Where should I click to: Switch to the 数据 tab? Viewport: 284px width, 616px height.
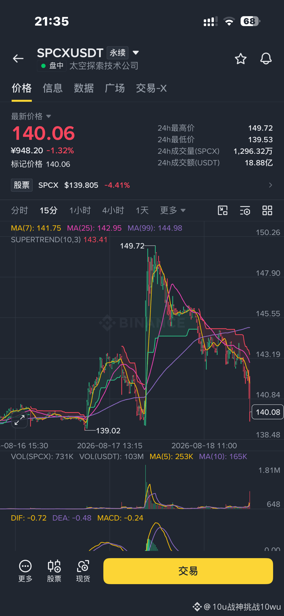point(84,88)
